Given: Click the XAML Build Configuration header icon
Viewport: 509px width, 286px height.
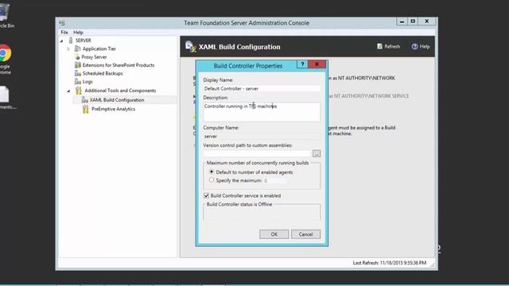Looking at the screenshot, I should pos(191,47).
